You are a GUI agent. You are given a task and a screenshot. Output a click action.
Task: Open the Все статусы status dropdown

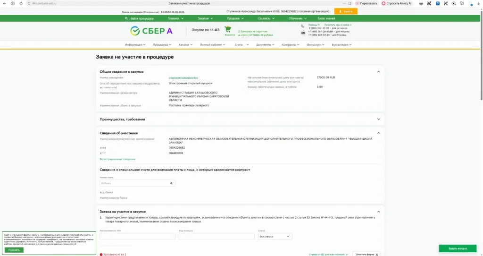(275, 237)
